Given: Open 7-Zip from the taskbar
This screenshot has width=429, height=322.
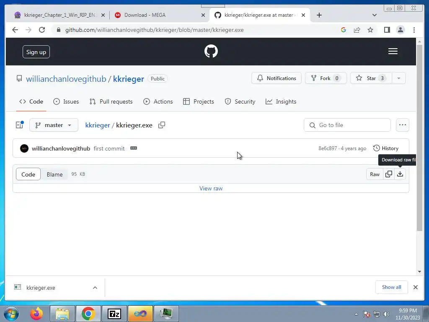Looking at the screenshot, I should 114,314.
